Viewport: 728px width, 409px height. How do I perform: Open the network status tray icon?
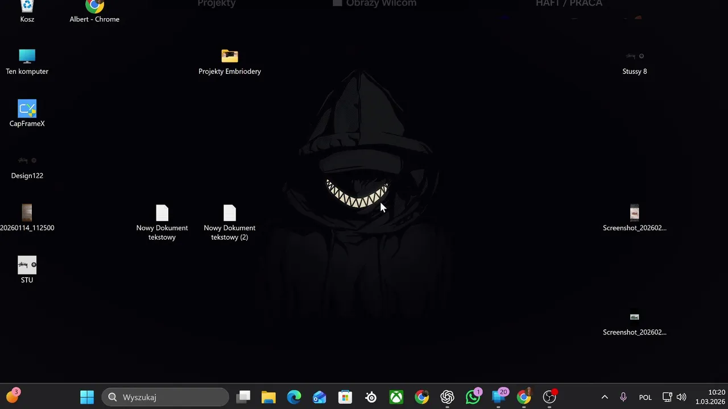click(667, 397)
